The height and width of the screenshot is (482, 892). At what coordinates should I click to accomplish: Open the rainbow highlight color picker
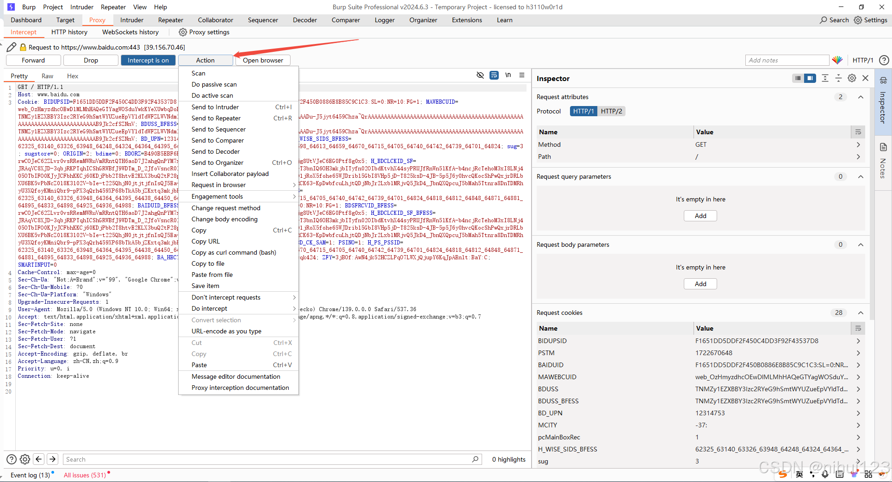[837, 60]
